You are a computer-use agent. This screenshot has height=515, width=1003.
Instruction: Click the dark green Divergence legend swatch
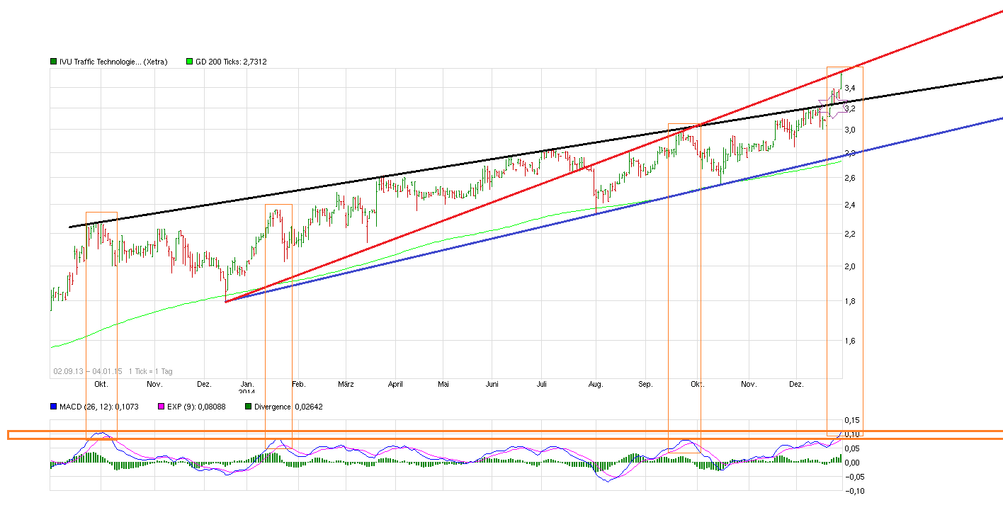pyautogui.click(x=247, y=407)
